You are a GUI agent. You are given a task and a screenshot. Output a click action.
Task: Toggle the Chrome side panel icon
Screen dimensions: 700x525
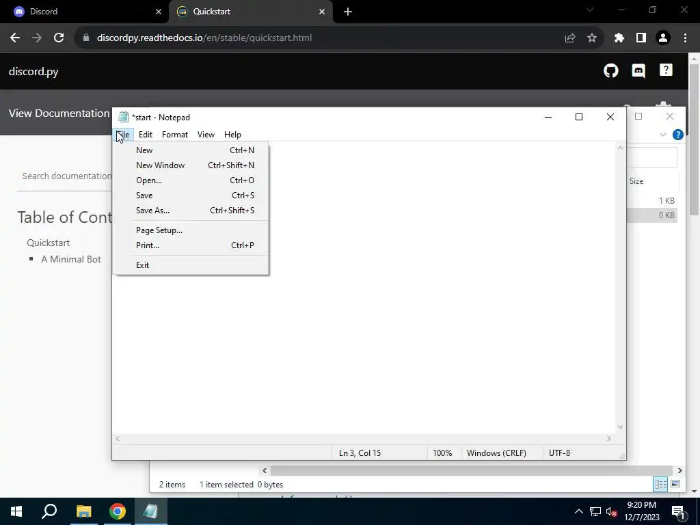[x=641, y=38]
